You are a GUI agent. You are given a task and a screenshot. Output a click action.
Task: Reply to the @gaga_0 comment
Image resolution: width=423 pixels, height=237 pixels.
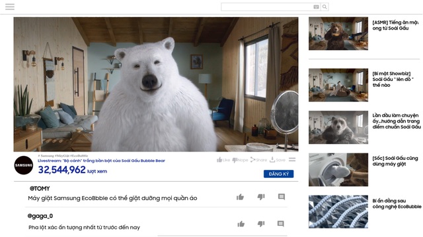tap(280, 224)
